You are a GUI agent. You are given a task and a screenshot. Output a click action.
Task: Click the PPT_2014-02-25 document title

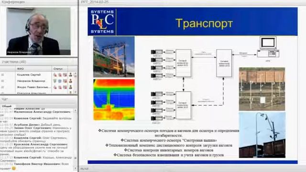click(95, 2)
